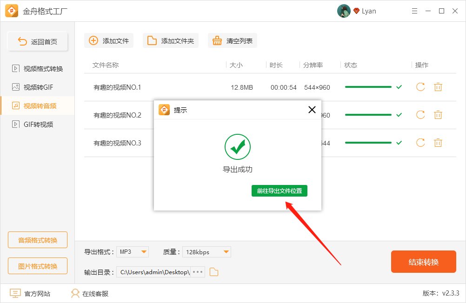The height and width of the screenshot is (303, 466).
Task: Open the 导出格式 MP3 dropdown
Action: [133, 251]
